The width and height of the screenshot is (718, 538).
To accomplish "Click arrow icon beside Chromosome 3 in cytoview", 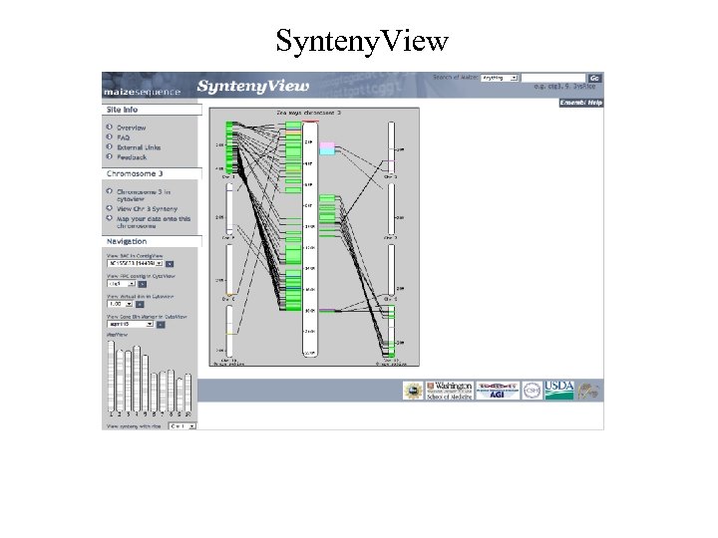I will coord(109,191).
